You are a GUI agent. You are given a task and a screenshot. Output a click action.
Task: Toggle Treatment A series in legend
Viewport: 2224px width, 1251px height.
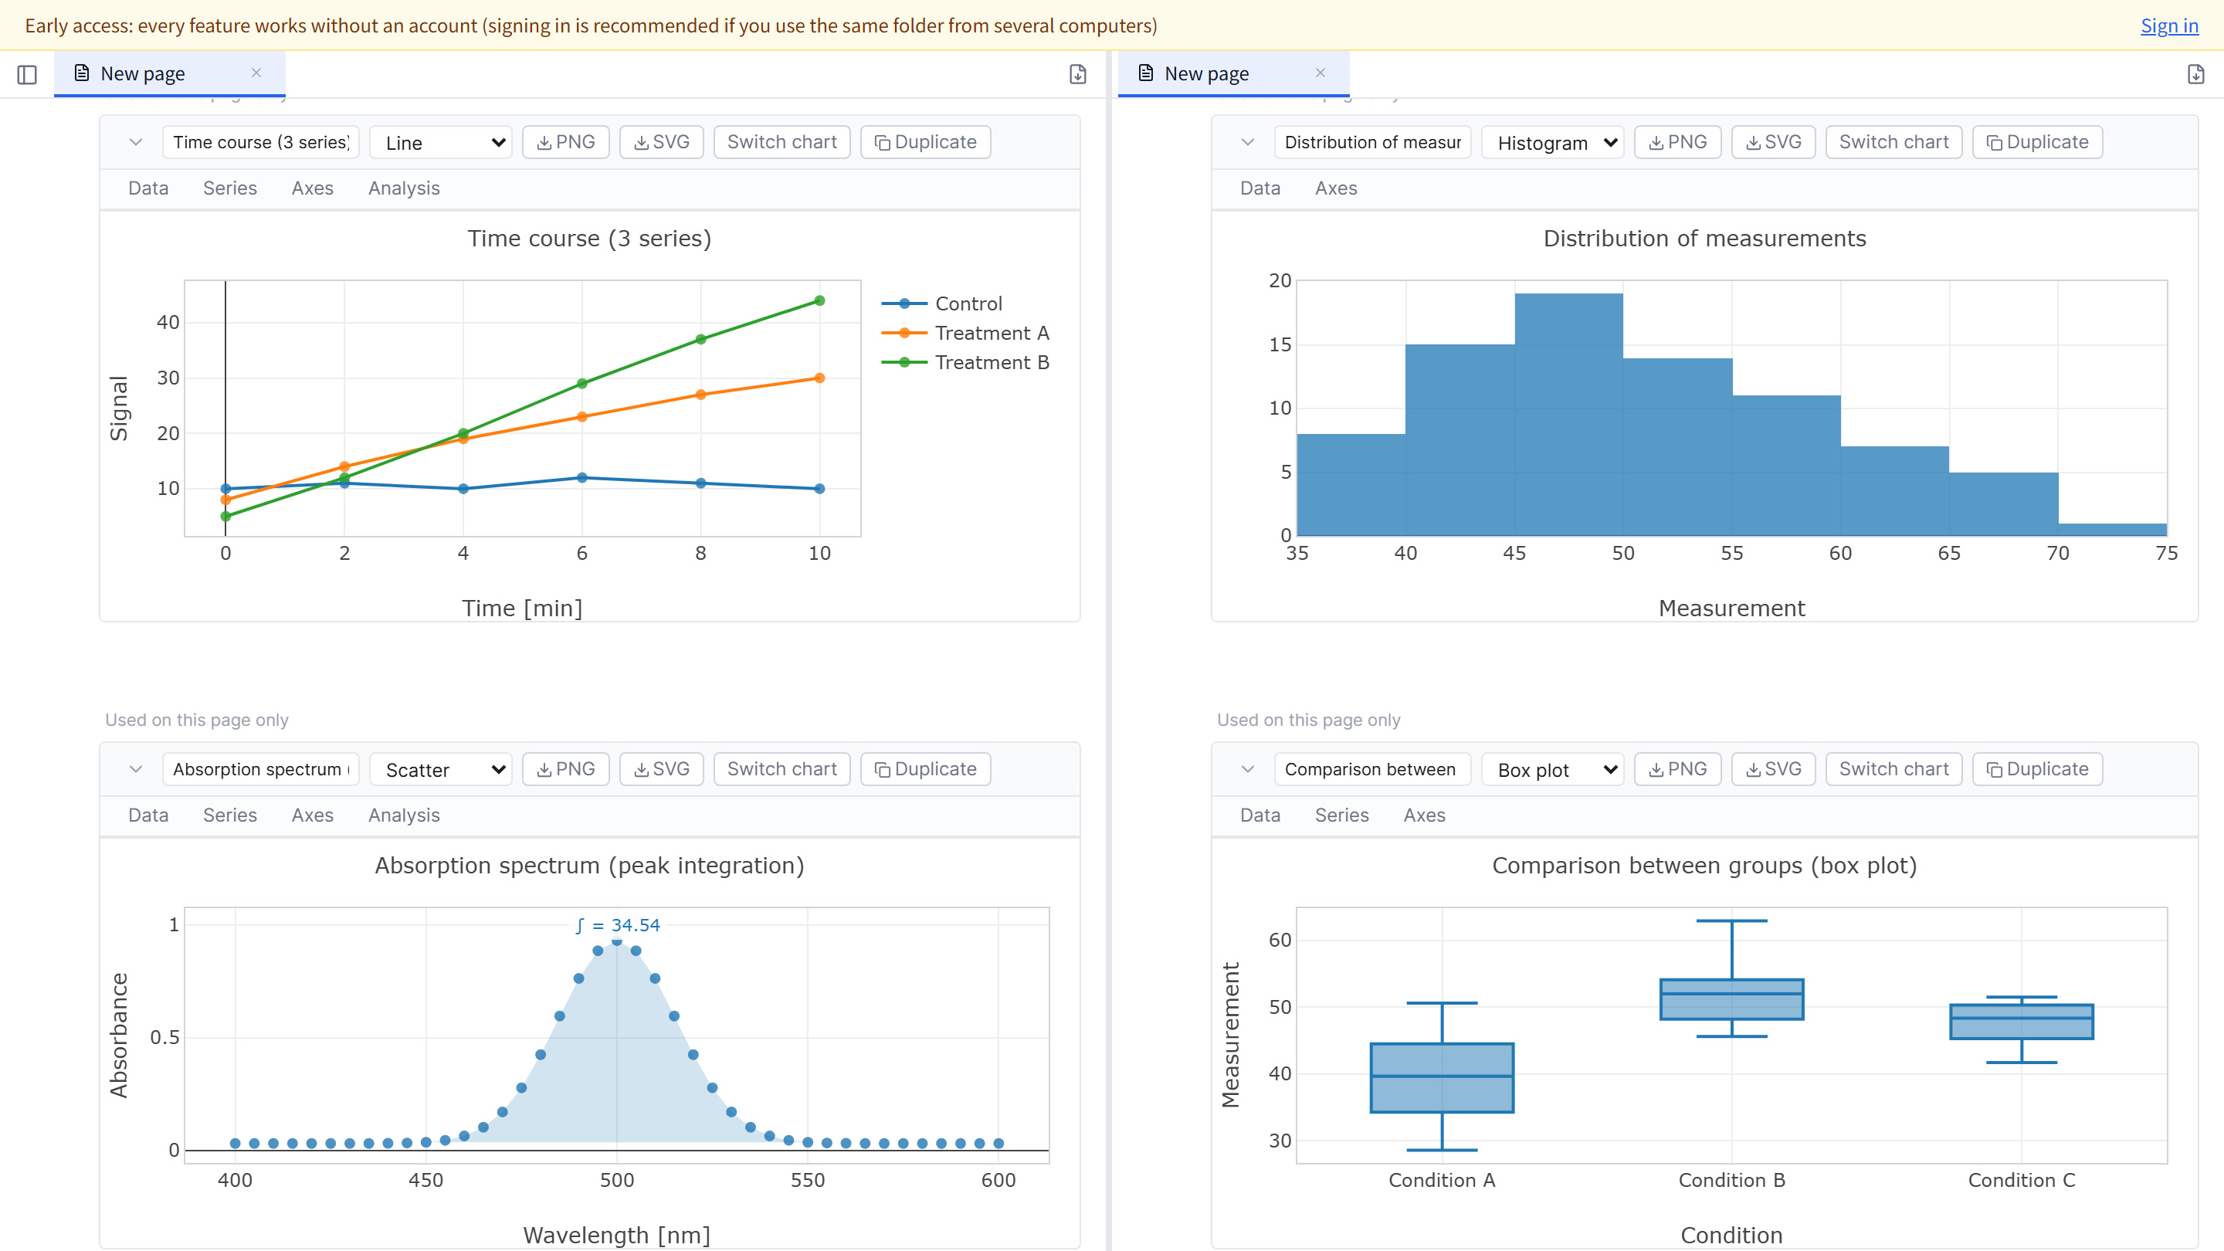point(965,334)
